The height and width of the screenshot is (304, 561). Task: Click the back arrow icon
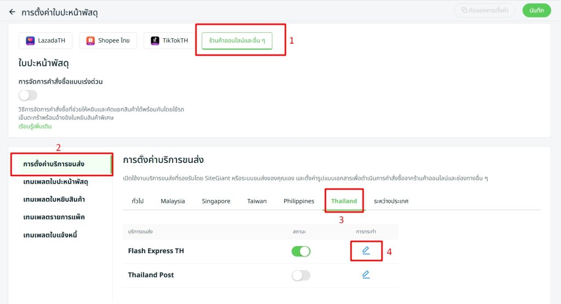click(12, 11)
